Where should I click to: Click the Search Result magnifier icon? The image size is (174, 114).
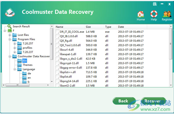[x=9, y=27]
